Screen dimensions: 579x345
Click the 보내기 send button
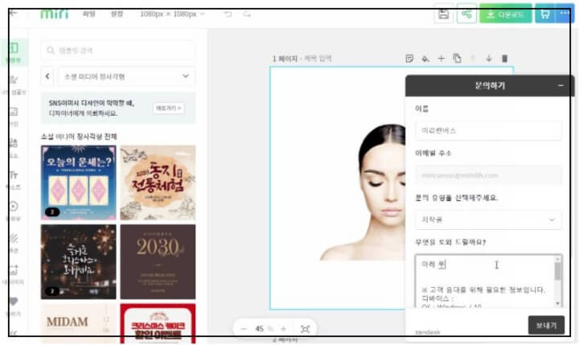546,325
